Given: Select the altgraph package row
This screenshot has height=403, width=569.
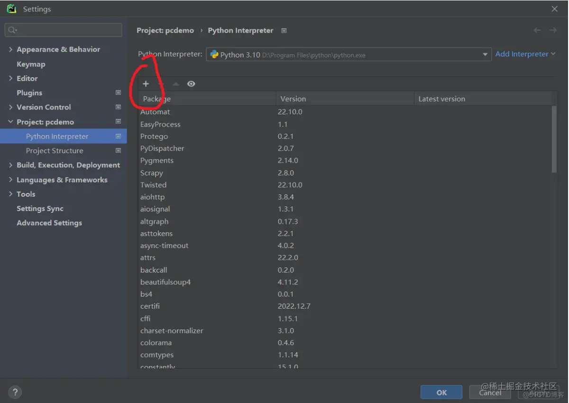Looking at the screenshot, I should [x=345, y=221].
